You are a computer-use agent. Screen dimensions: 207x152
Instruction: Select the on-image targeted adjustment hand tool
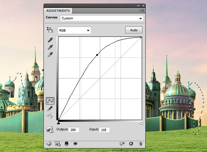click(50, 30)
